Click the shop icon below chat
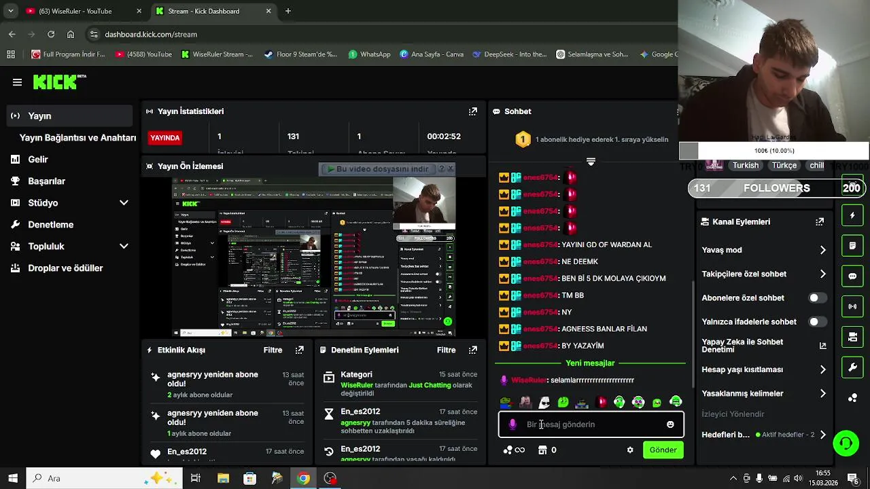 542,450
